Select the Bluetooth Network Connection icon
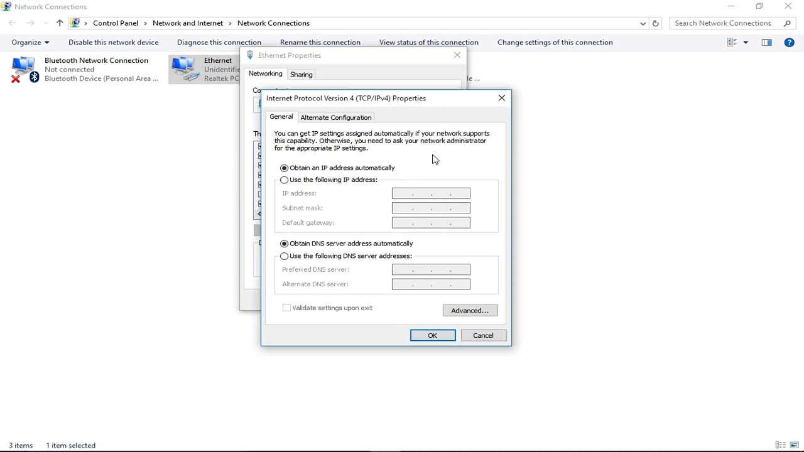The height and width of the screenshot is (452, 804). pyautogui.click(x=24, y=69)
